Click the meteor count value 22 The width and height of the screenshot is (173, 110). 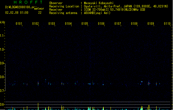tap(40, 13)
